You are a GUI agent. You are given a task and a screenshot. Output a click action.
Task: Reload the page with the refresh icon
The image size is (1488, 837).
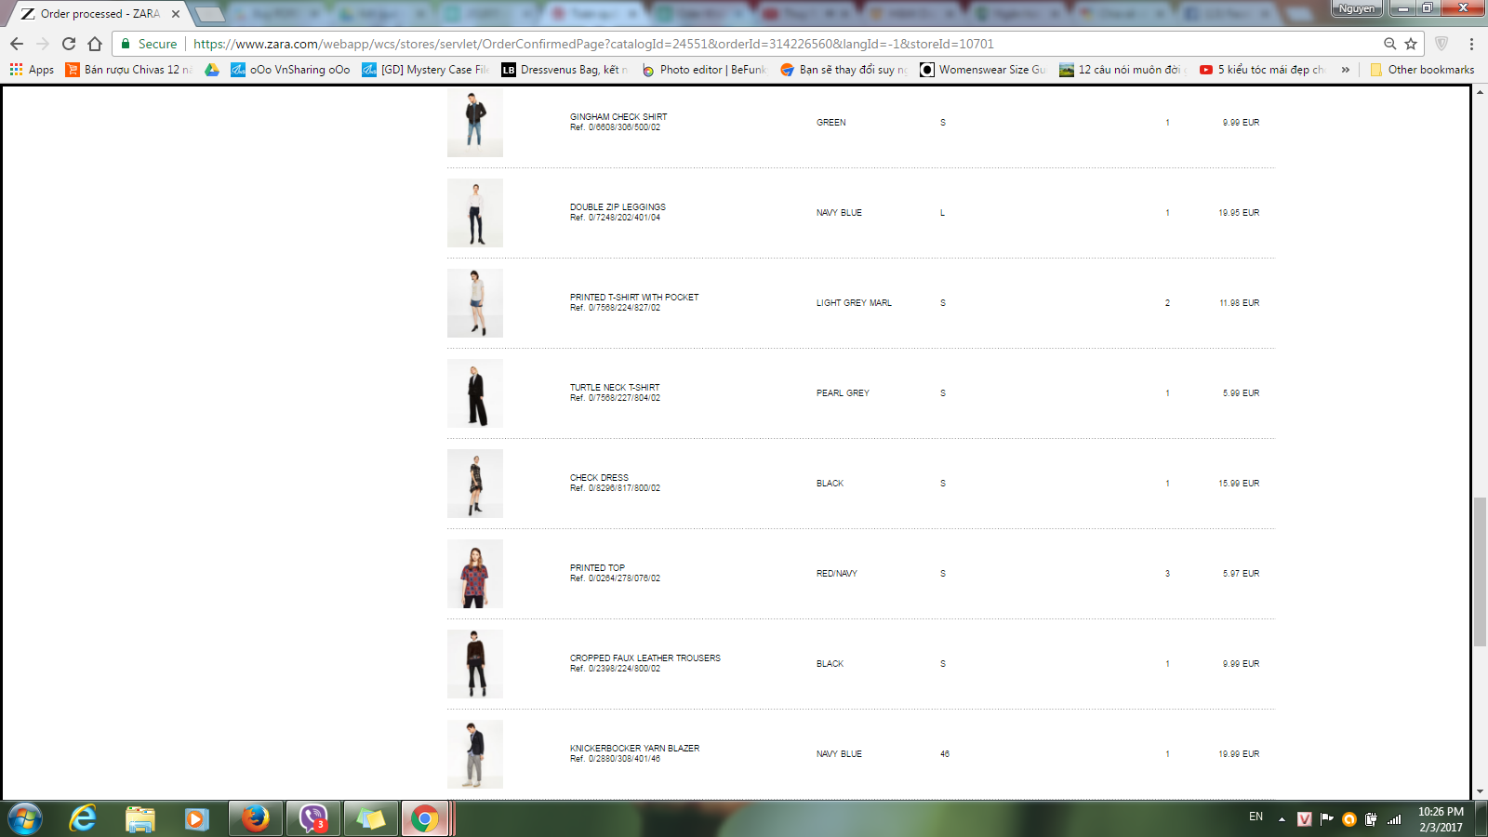click(69, 44)
